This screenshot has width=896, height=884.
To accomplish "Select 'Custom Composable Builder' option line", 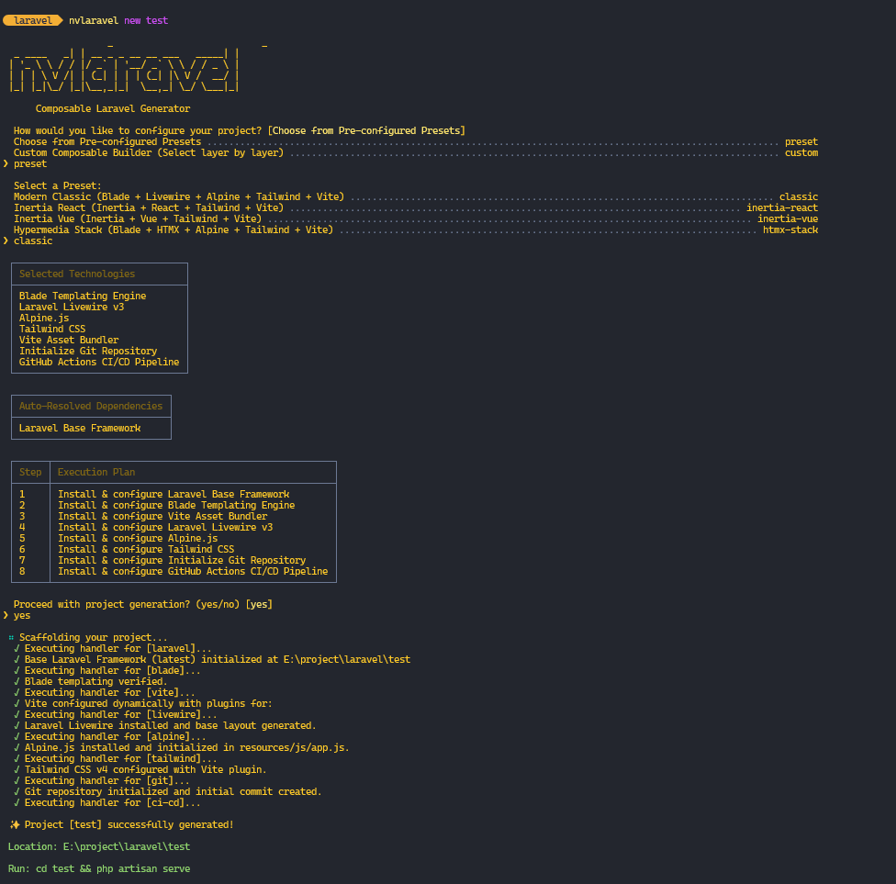I will [x=416, y=152].
